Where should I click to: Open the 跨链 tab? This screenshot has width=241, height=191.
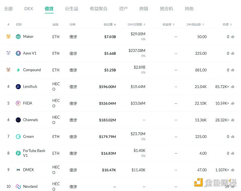coord(144,8)
